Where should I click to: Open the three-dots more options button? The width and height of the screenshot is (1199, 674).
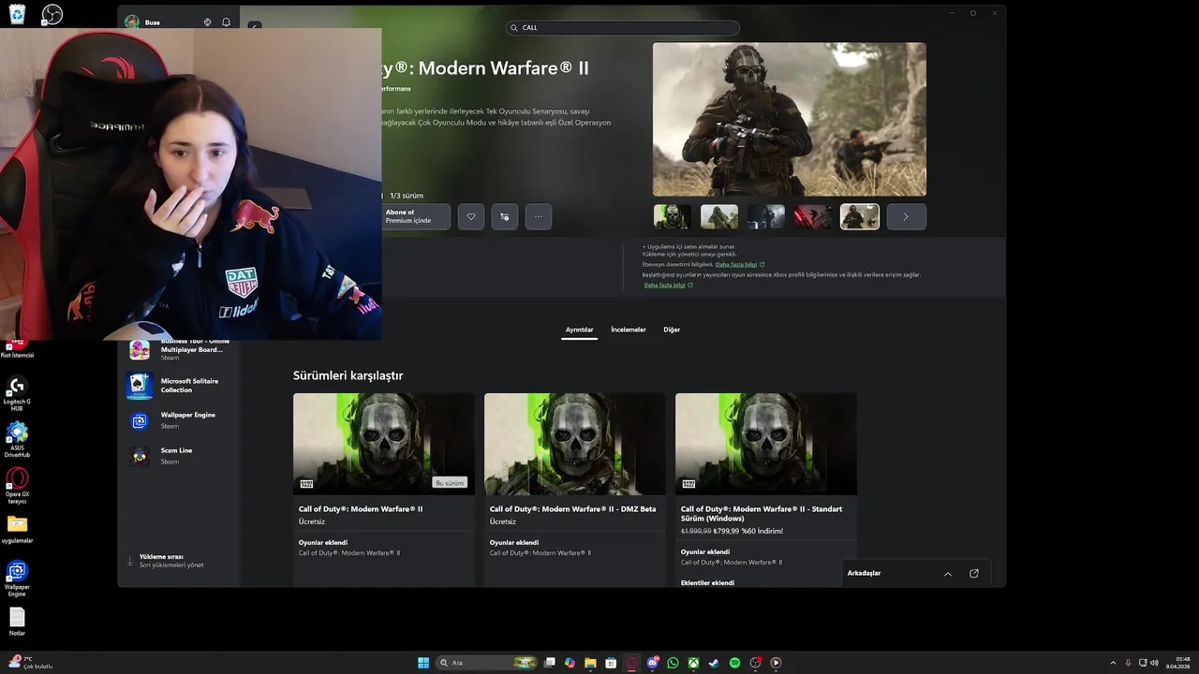pos(539,216)
